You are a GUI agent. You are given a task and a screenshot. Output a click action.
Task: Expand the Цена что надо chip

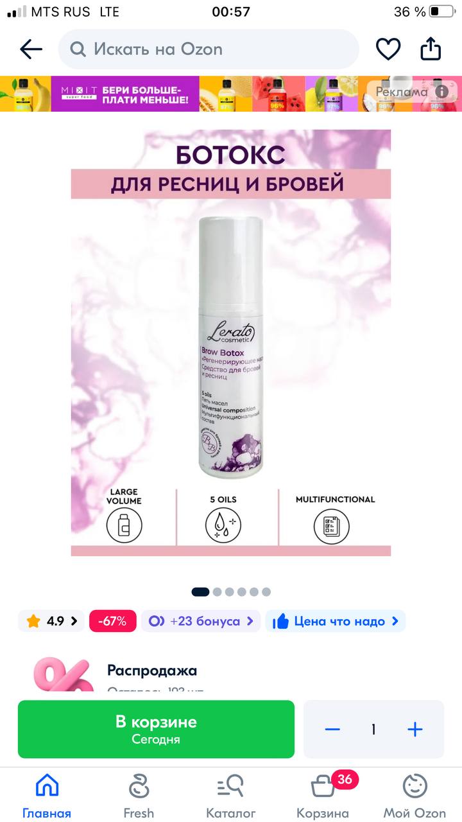click(336, 621)
